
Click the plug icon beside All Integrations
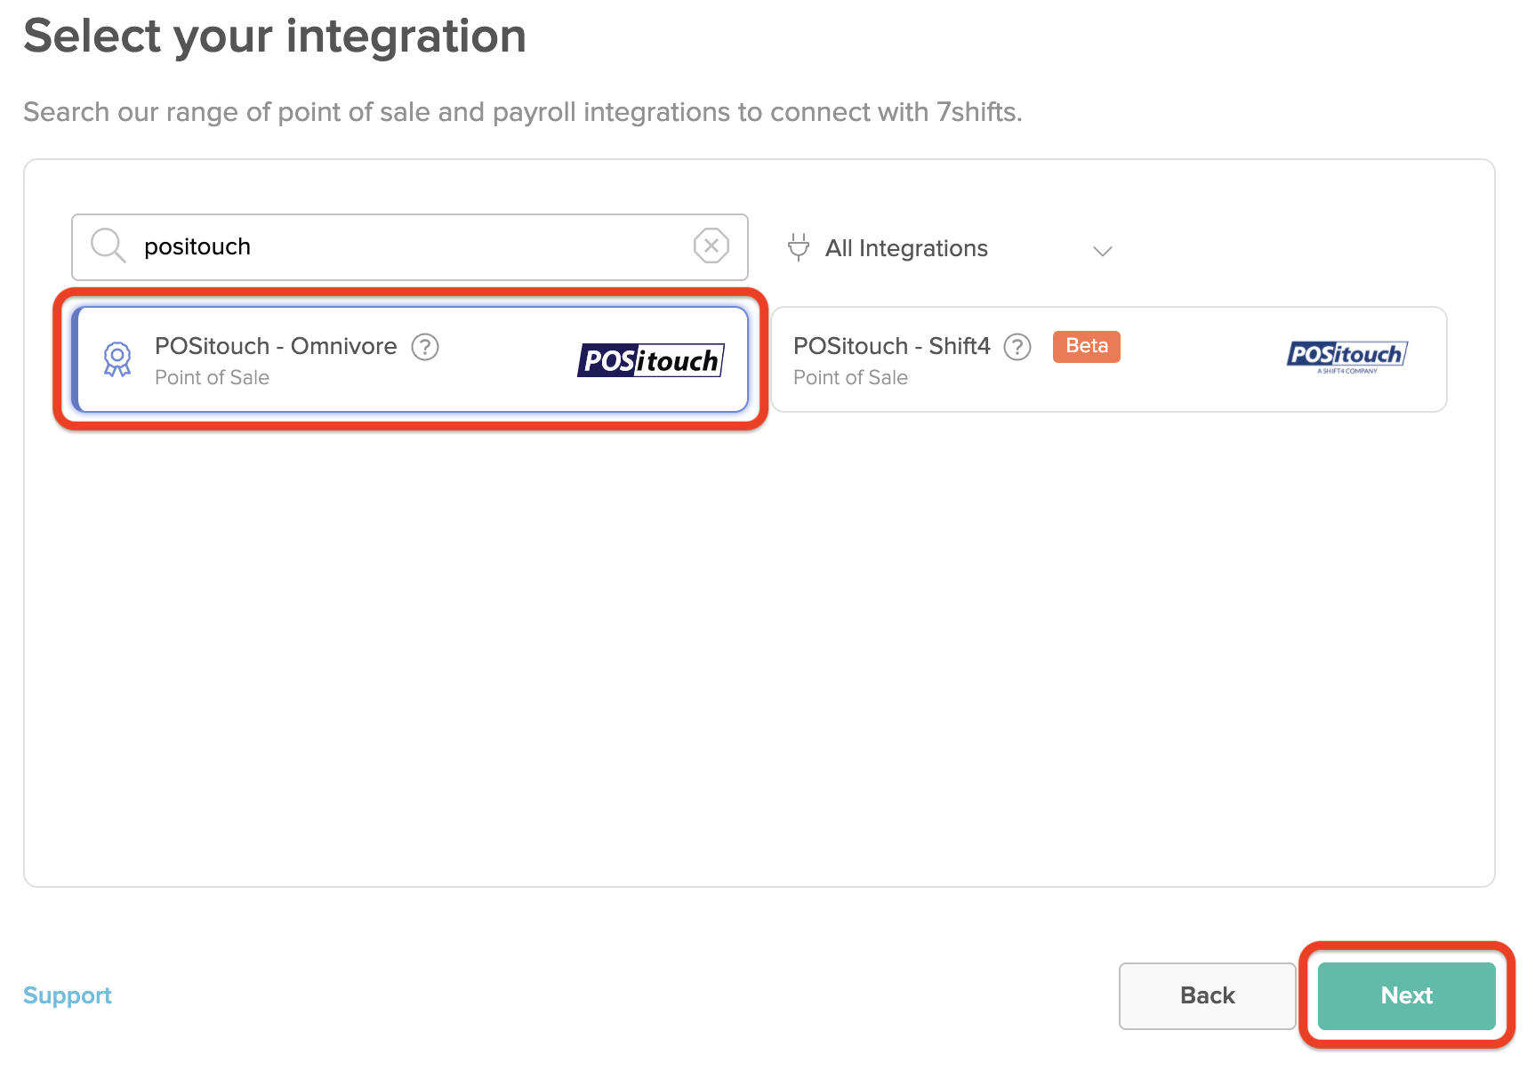coord(798,247)
